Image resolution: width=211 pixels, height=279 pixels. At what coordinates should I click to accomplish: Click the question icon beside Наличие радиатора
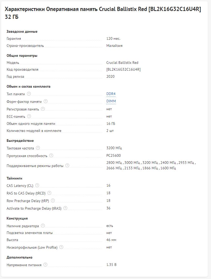click(43, 226)
